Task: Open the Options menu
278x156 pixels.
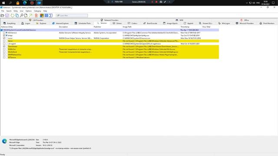Action: (x=29, y=11)
